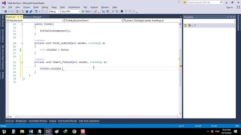Open Visual Studio from the taskbar
Screen dimensions: 241x135
point(48,132)
